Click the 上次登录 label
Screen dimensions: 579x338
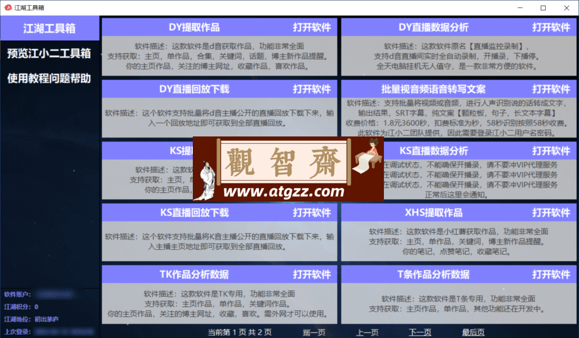pos(18,332)
